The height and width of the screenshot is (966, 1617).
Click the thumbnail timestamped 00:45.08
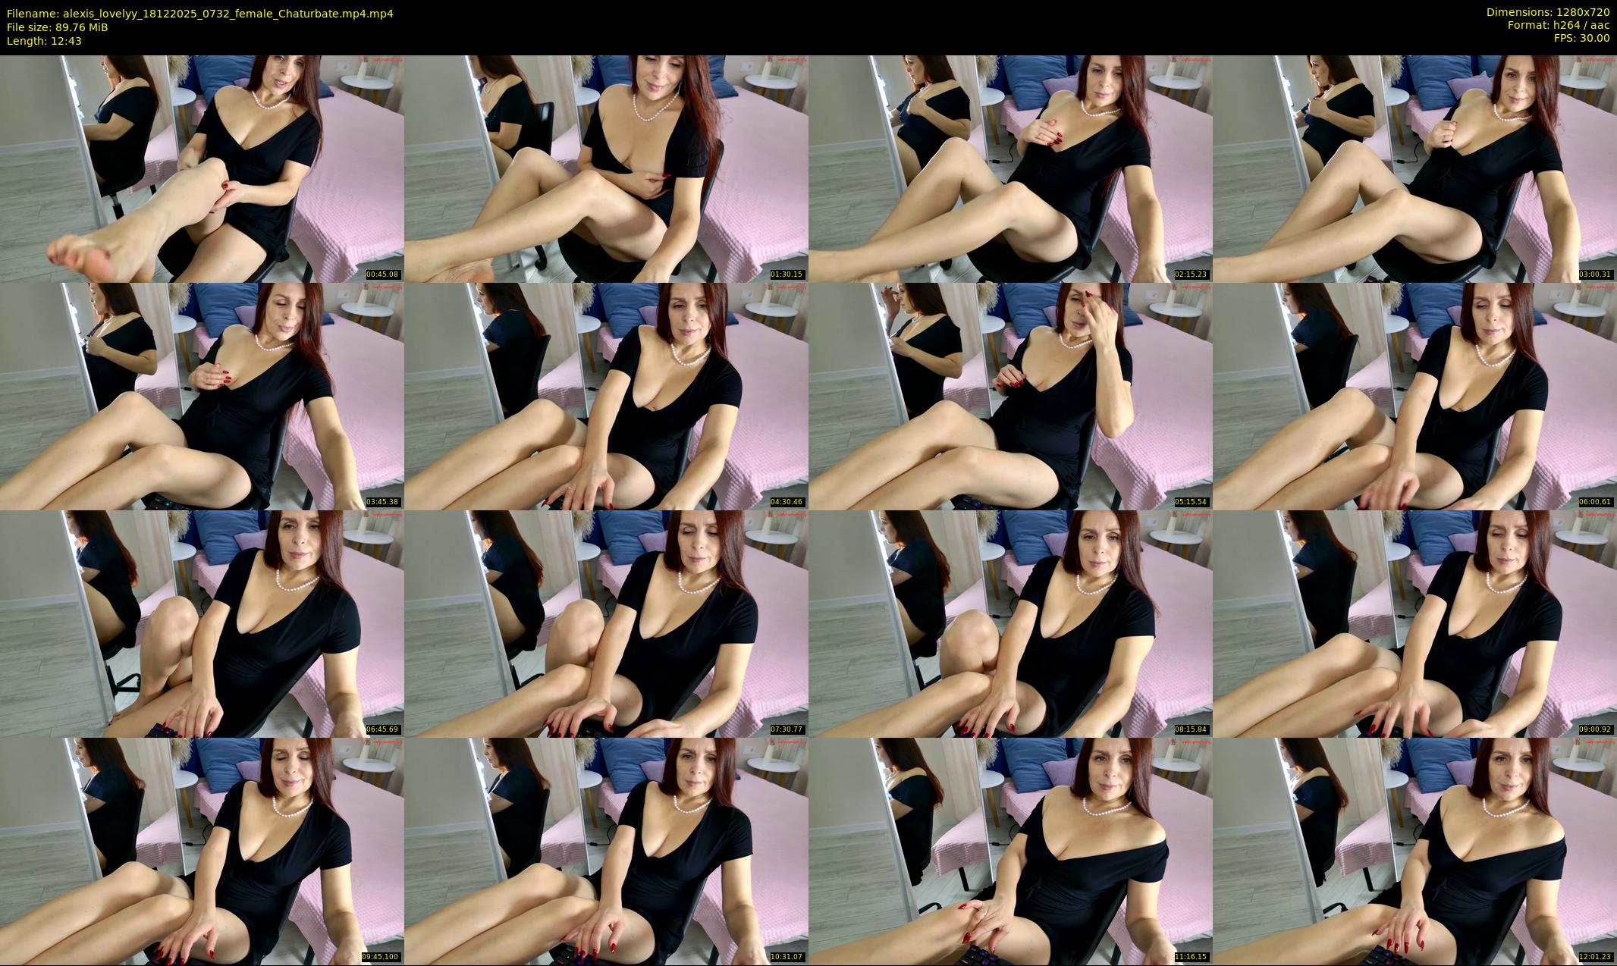[x=202, y=168]
